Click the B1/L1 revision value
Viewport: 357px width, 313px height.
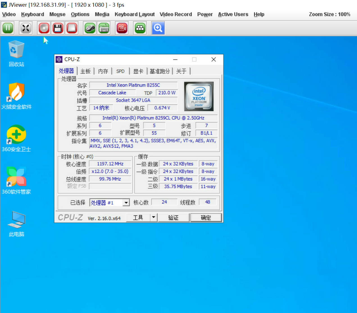(x=206, y=133)
